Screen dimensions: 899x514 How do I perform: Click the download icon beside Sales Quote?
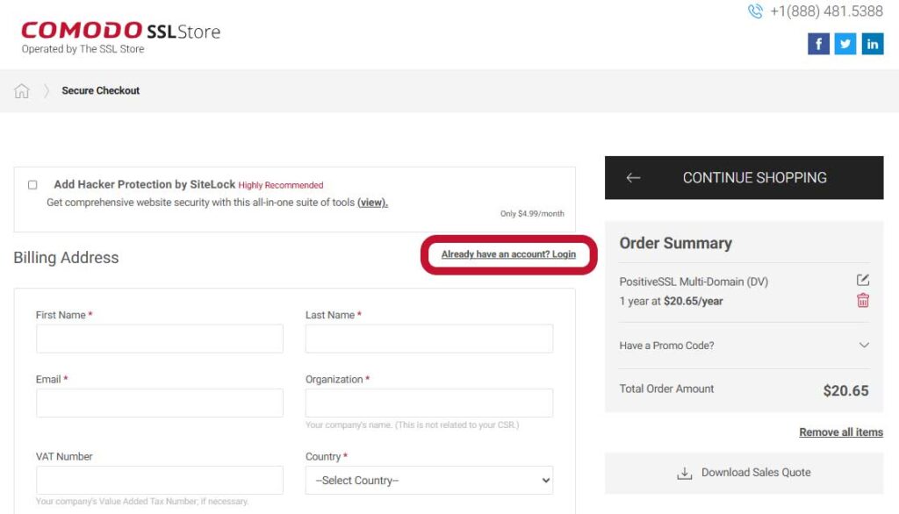tap(685, 473)
